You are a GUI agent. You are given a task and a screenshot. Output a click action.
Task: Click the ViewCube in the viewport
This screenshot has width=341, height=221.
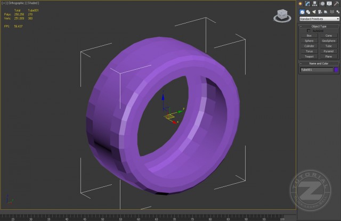point(282,15)
